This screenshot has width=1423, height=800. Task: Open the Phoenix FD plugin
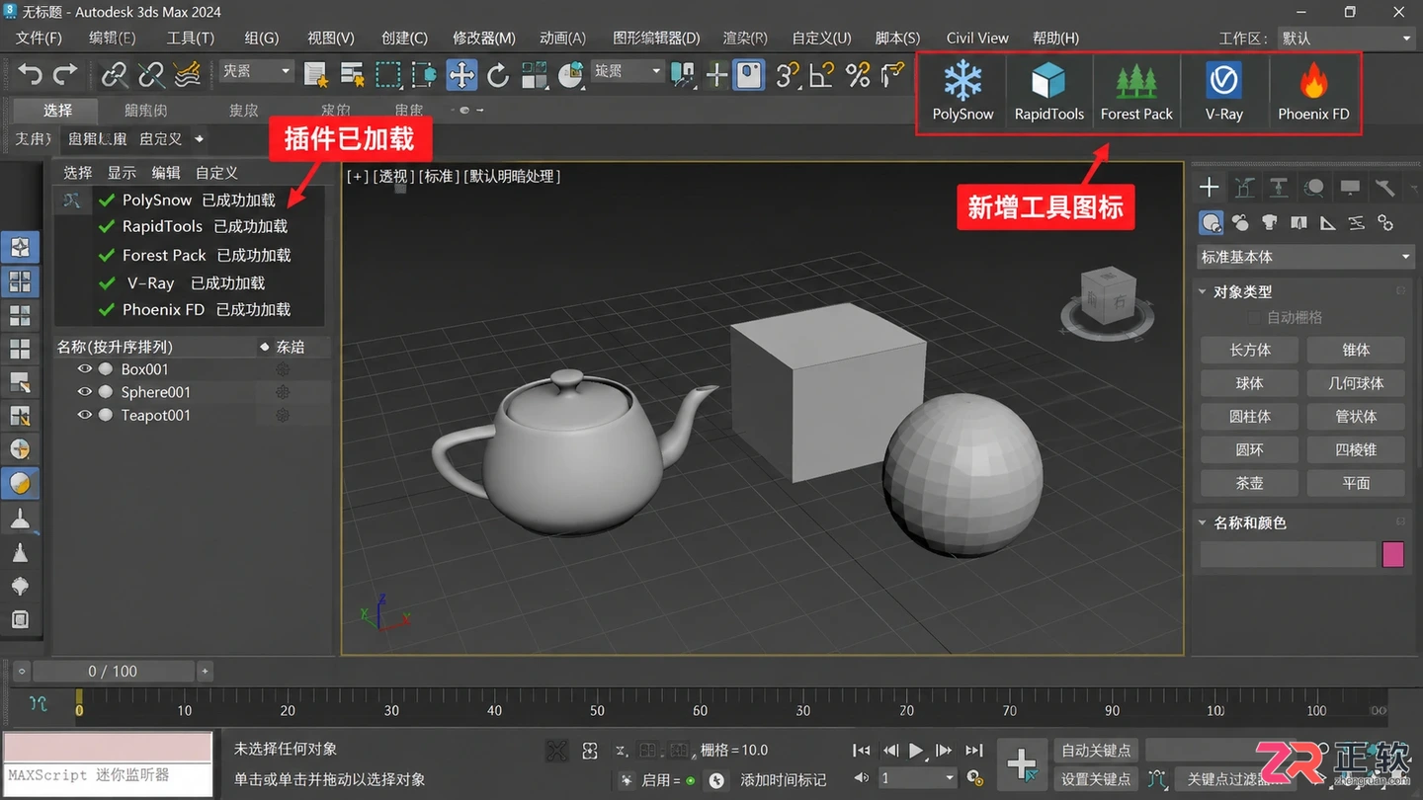pyautogui.click(x=1313, y=92)
